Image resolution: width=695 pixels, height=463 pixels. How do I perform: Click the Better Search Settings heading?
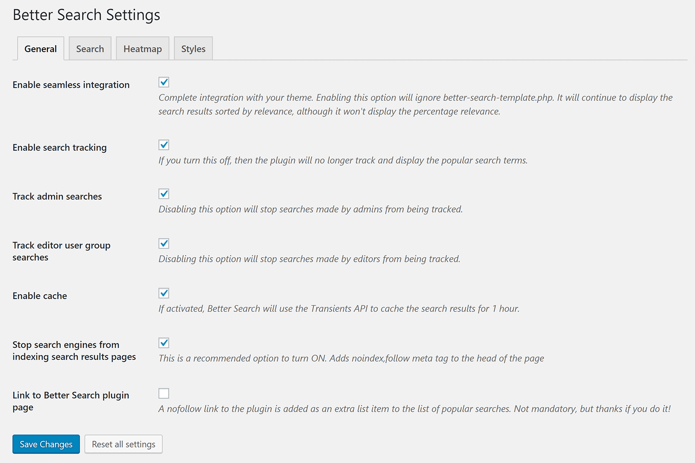tap(86, 15)
